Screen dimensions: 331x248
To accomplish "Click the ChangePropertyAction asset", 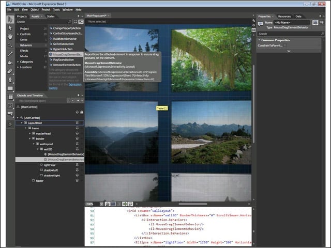I will (67, 28).
